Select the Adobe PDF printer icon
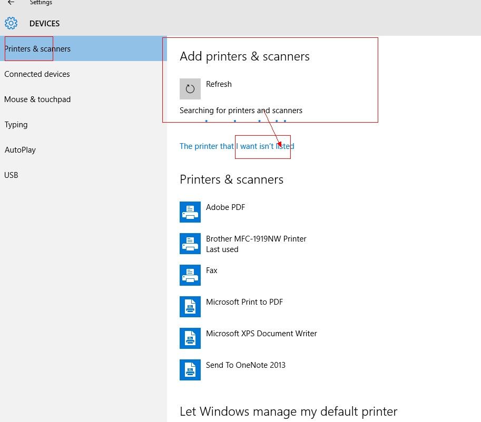The image size is (481, 422). click(190, 212)
